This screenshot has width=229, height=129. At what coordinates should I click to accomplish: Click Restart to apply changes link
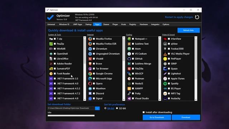point(179,17)
